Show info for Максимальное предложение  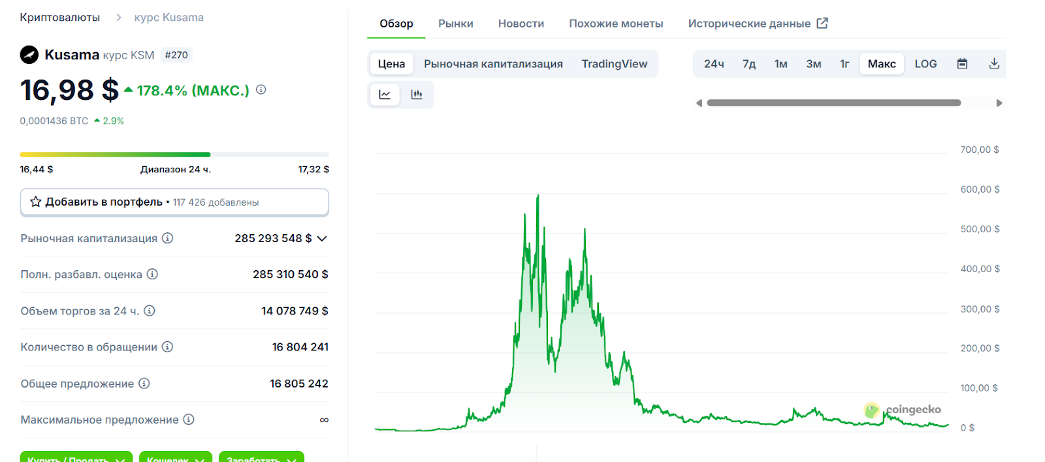pyautogui.click(x=189, y=420)
